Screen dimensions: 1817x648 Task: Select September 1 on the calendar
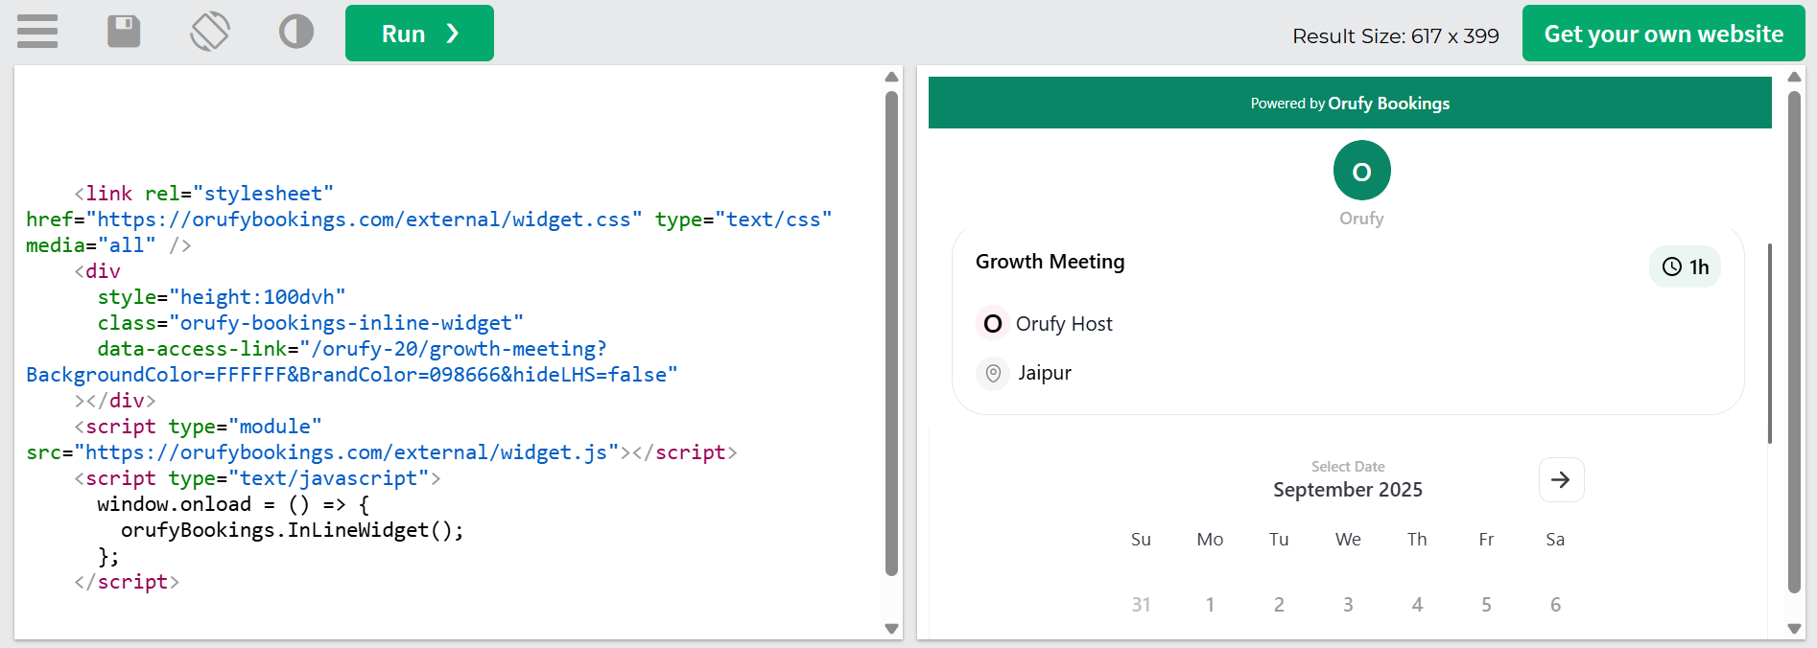[x=1210, y=605]
